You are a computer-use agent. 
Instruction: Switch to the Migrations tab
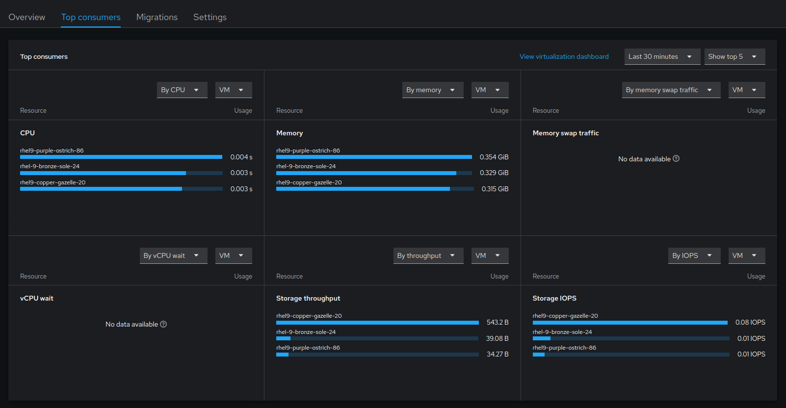coord(157,17)
